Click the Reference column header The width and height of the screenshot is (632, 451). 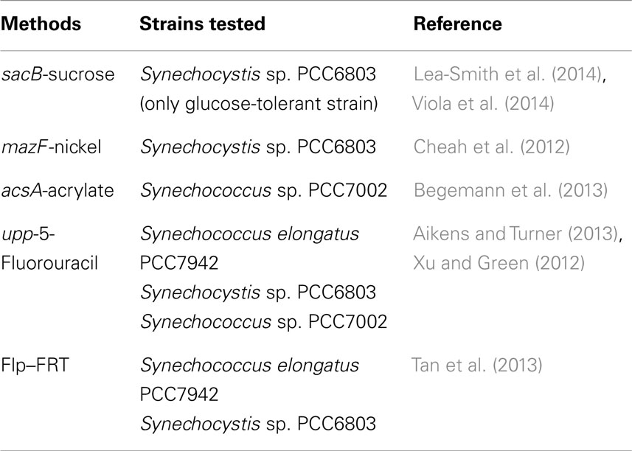[x=457, y=24]
